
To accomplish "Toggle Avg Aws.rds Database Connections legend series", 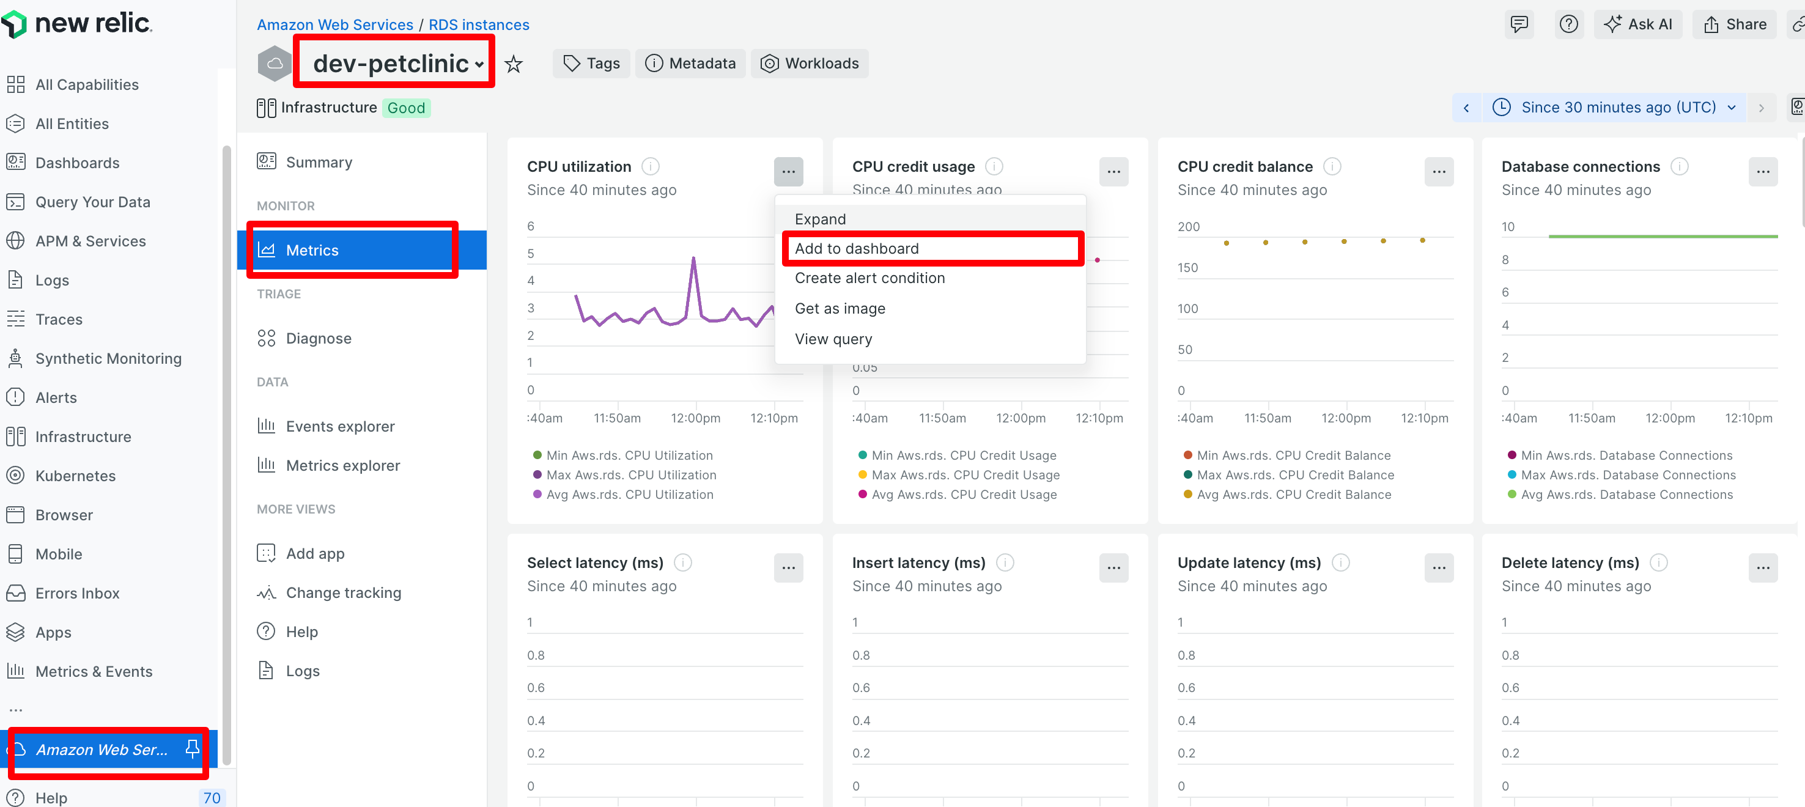I will (1626, 495).
